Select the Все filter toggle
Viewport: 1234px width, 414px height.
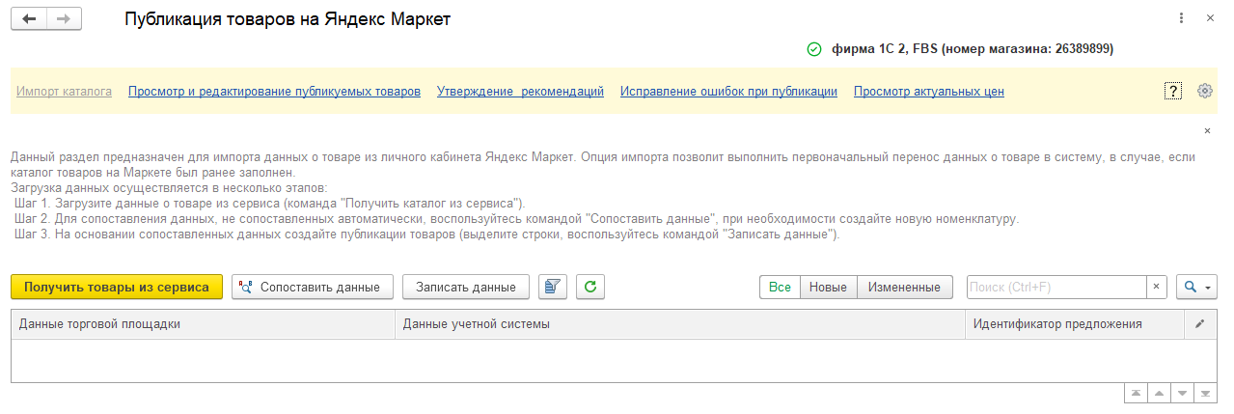(x=780, y=288)
